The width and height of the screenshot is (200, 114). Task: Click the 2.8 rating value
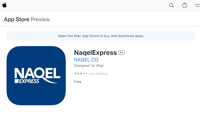coord(91,74)
